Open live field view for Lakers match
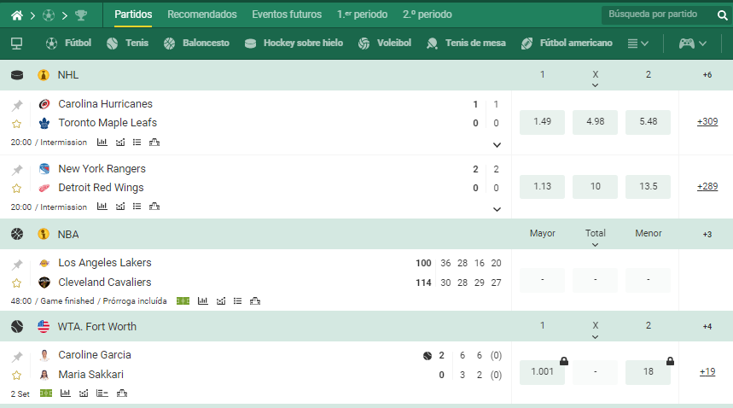The image size is (733, 408). (x=183, y=301)
